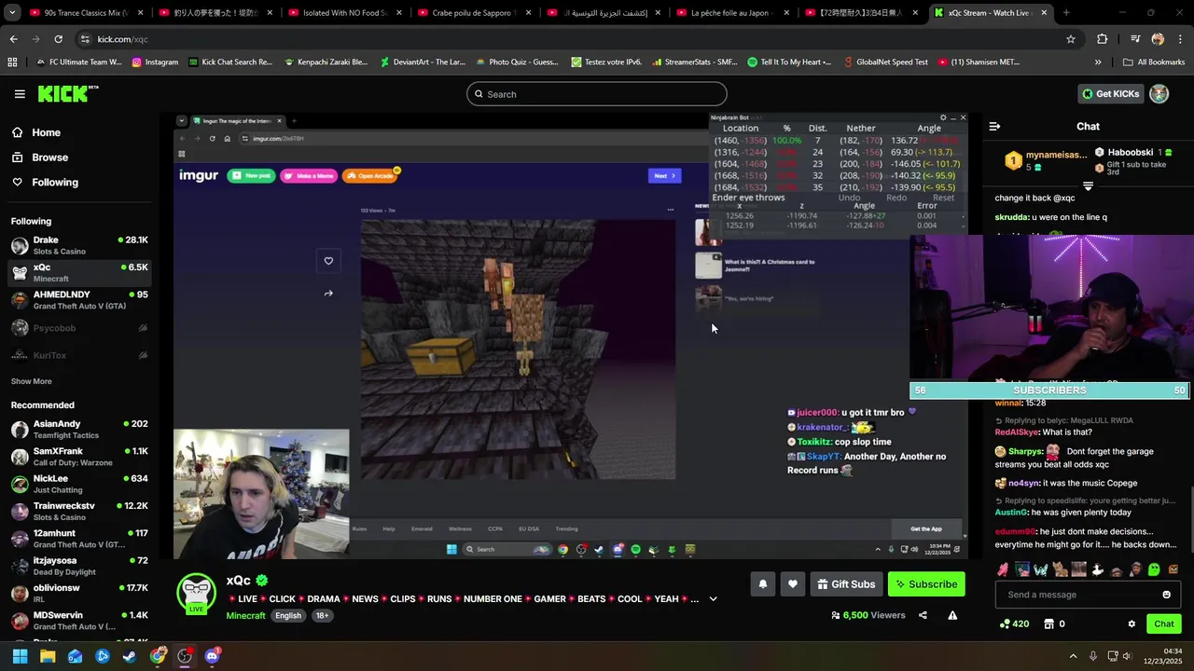Open oblivionsw recommended channel

coord(79,593)
